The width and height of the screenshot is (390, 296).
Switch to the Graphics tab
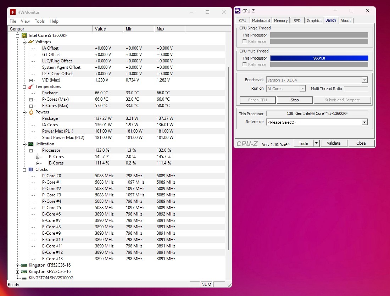click(x=314, y=21)
